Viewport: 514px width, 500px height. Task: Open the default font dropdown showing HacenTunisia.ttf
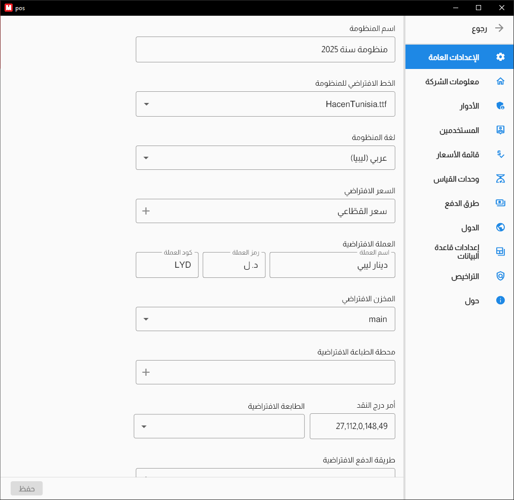tap(147, 104)
